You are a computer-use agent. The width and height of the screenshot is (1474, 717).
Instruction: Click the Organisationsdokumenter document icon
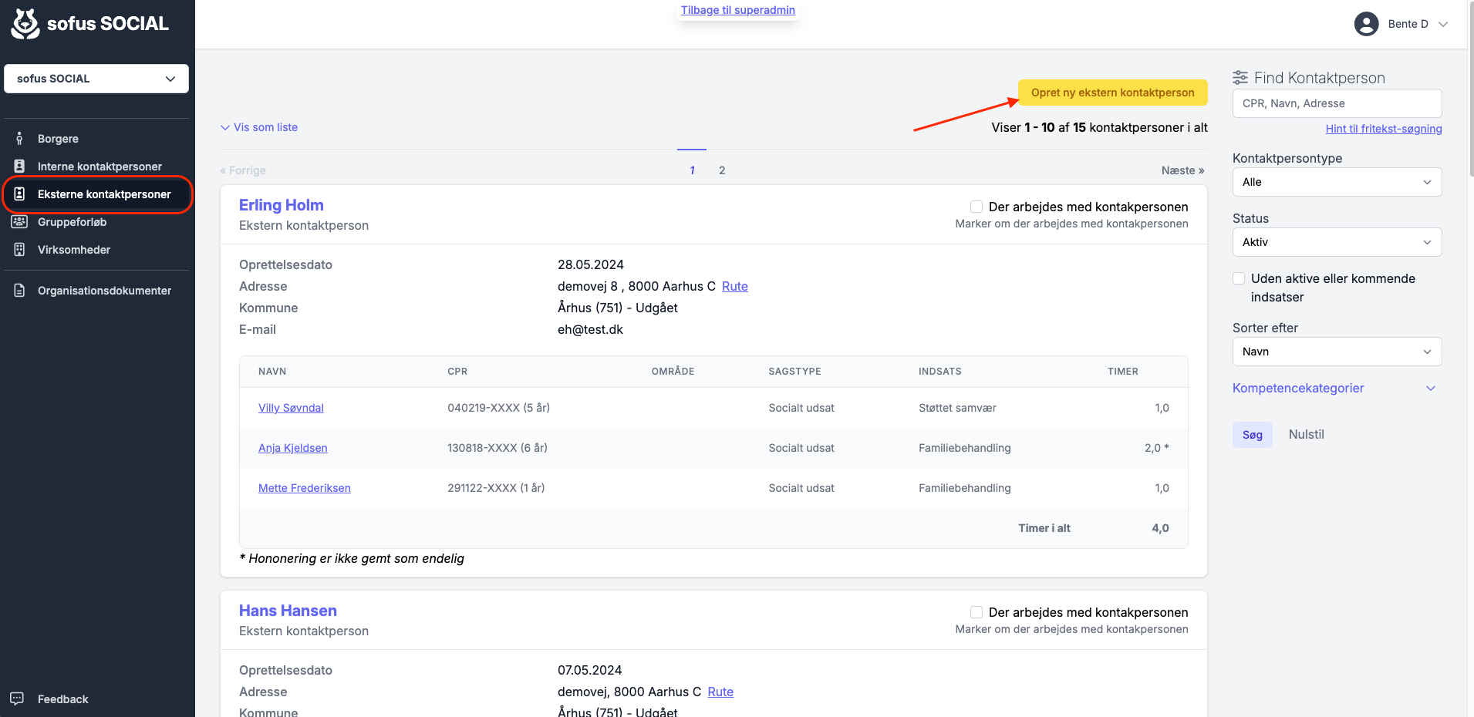[19, 291]
